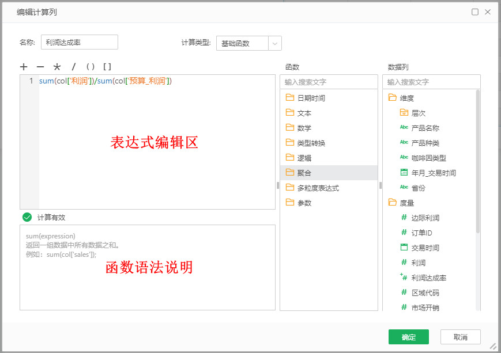Click the splitter between editor and 函数
The image size is (501, 353).
click(278, 185)
